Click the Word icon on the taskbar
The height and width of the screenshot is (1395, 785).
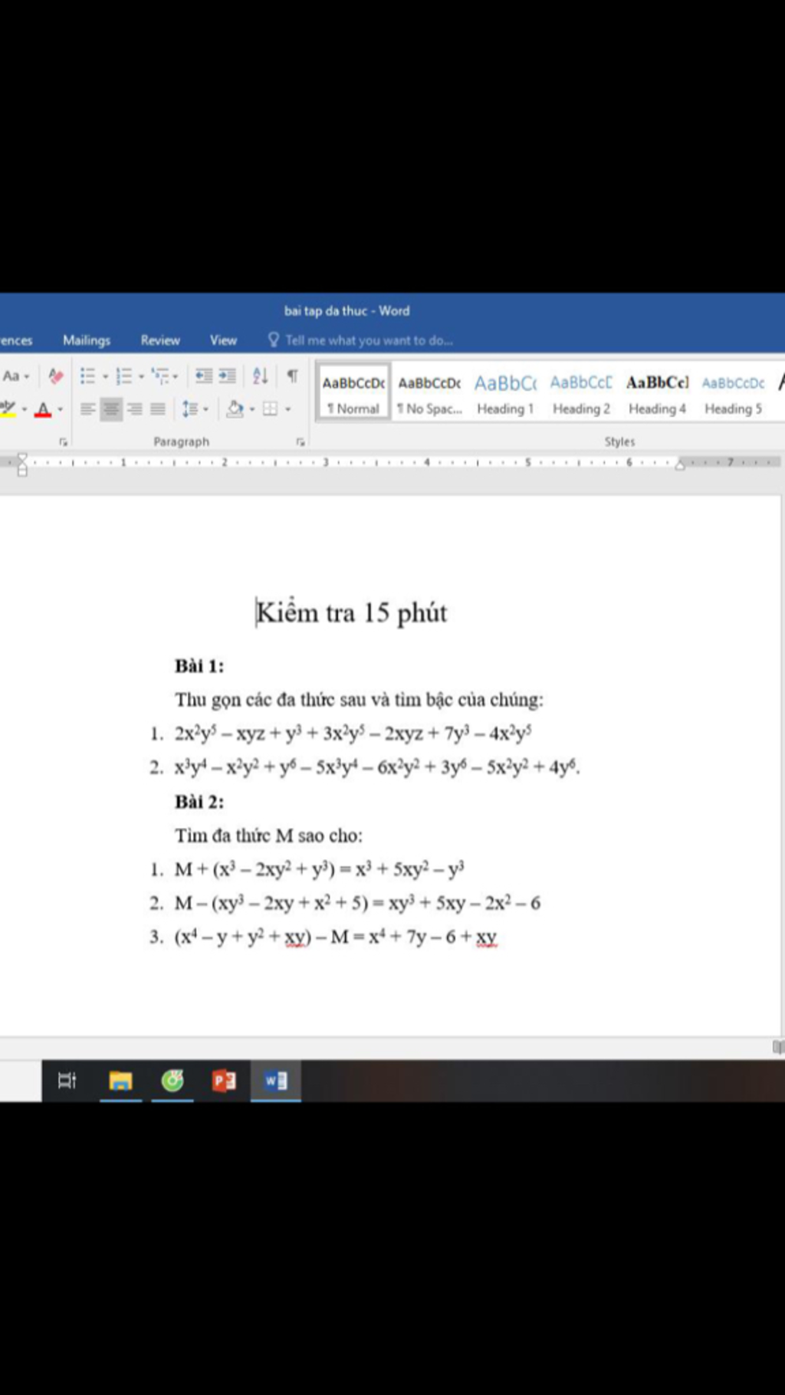point(276,1081)
